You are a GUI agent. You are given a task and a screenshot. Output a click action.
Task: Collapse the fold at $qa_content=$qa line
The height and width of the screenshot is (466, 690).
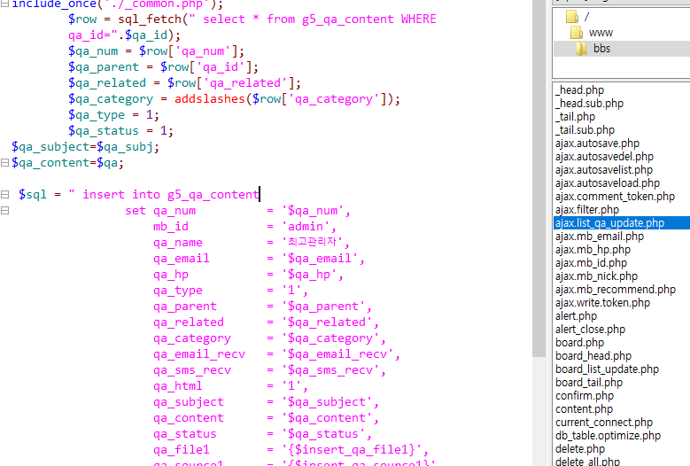[x=5, y=162]
